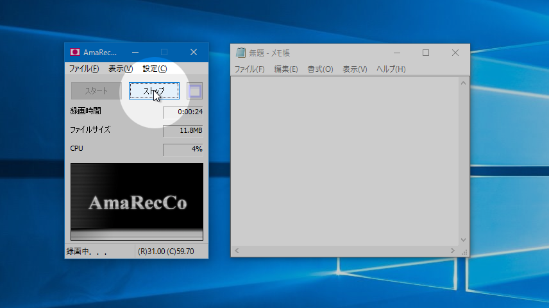Click the 録画時間 value field 0:00:24

[x=183, y=112]
